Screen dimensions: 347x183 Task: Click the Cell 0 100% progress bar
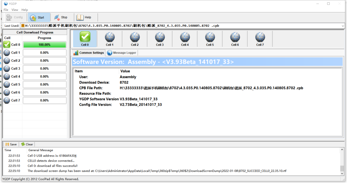point(44,45)
